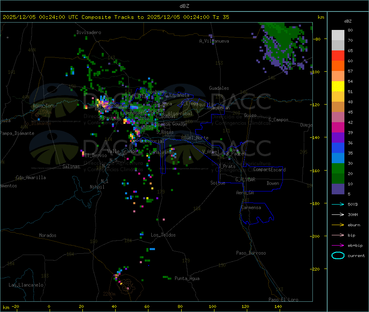Select the 'Salinas' location label
369x312 pixels.
click(x=71, y=166)
